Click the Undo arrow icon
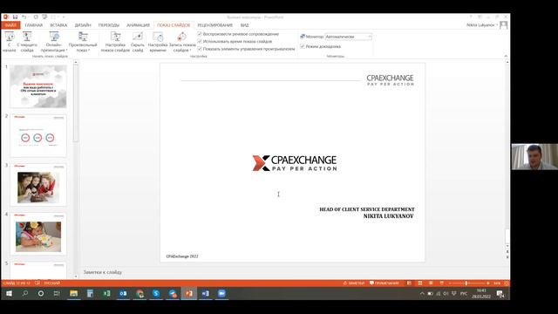The height and width of the screenshot is (314, 558). pyautogui.click(x=24, y=17)
